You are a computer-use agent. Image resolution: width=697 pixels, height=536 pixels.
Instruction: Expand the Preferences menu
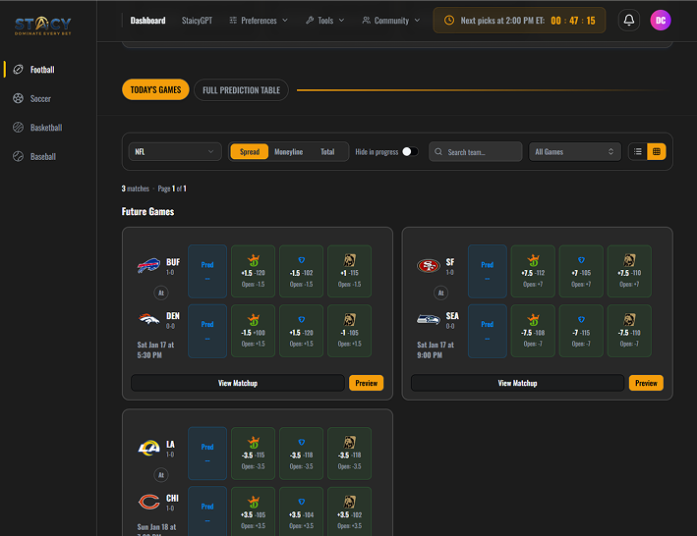point(259,20)
